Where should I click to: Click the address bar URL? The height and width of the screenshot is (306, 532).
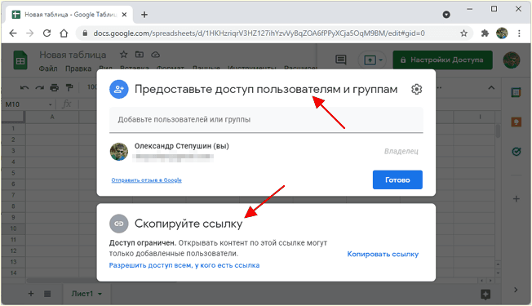259,33
